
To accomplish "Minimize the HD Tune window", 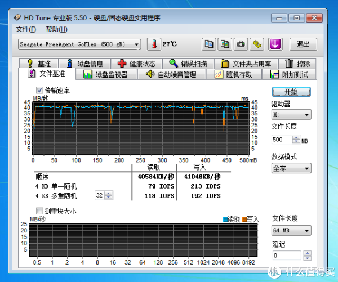I will (x=279, y=18).
